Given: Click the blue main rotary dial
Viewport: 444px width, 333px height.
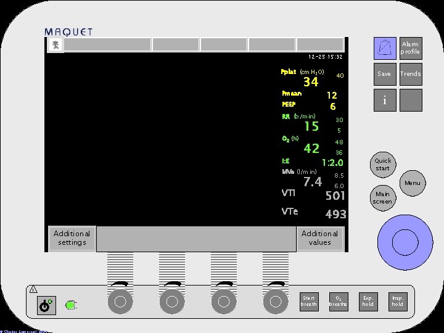Looking at the screenshot, I should point(405,242).
